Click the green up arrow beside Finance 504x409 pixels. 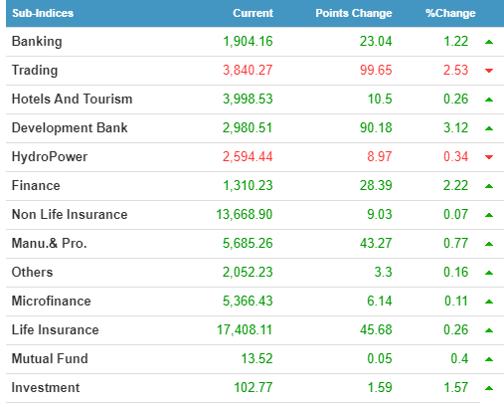489,186
